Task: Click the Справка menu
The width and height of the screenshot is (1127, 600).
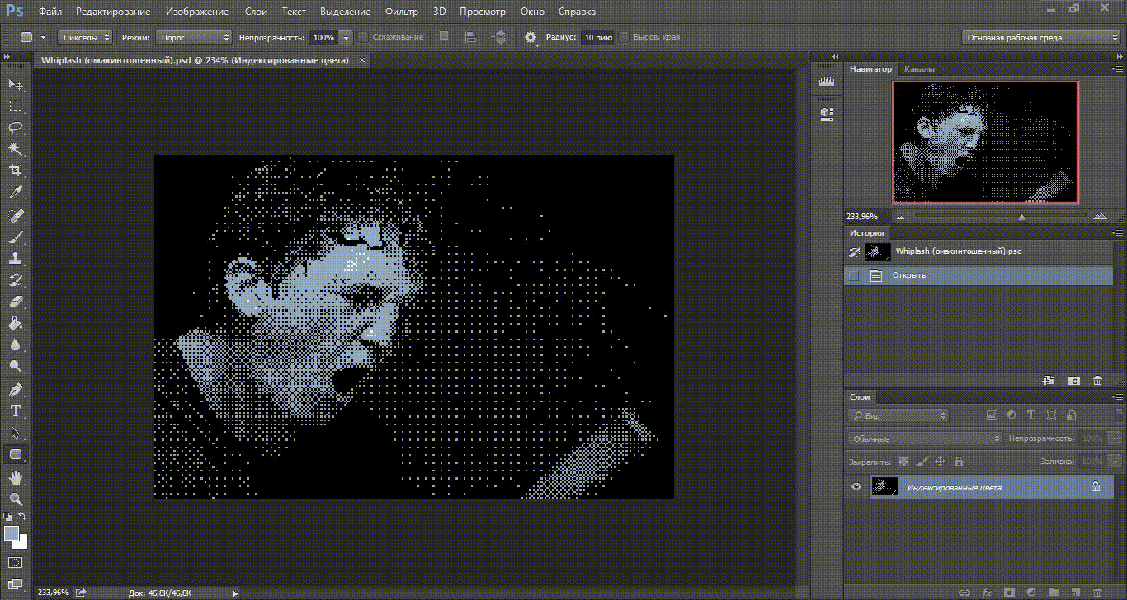Action: click(577, 12)
